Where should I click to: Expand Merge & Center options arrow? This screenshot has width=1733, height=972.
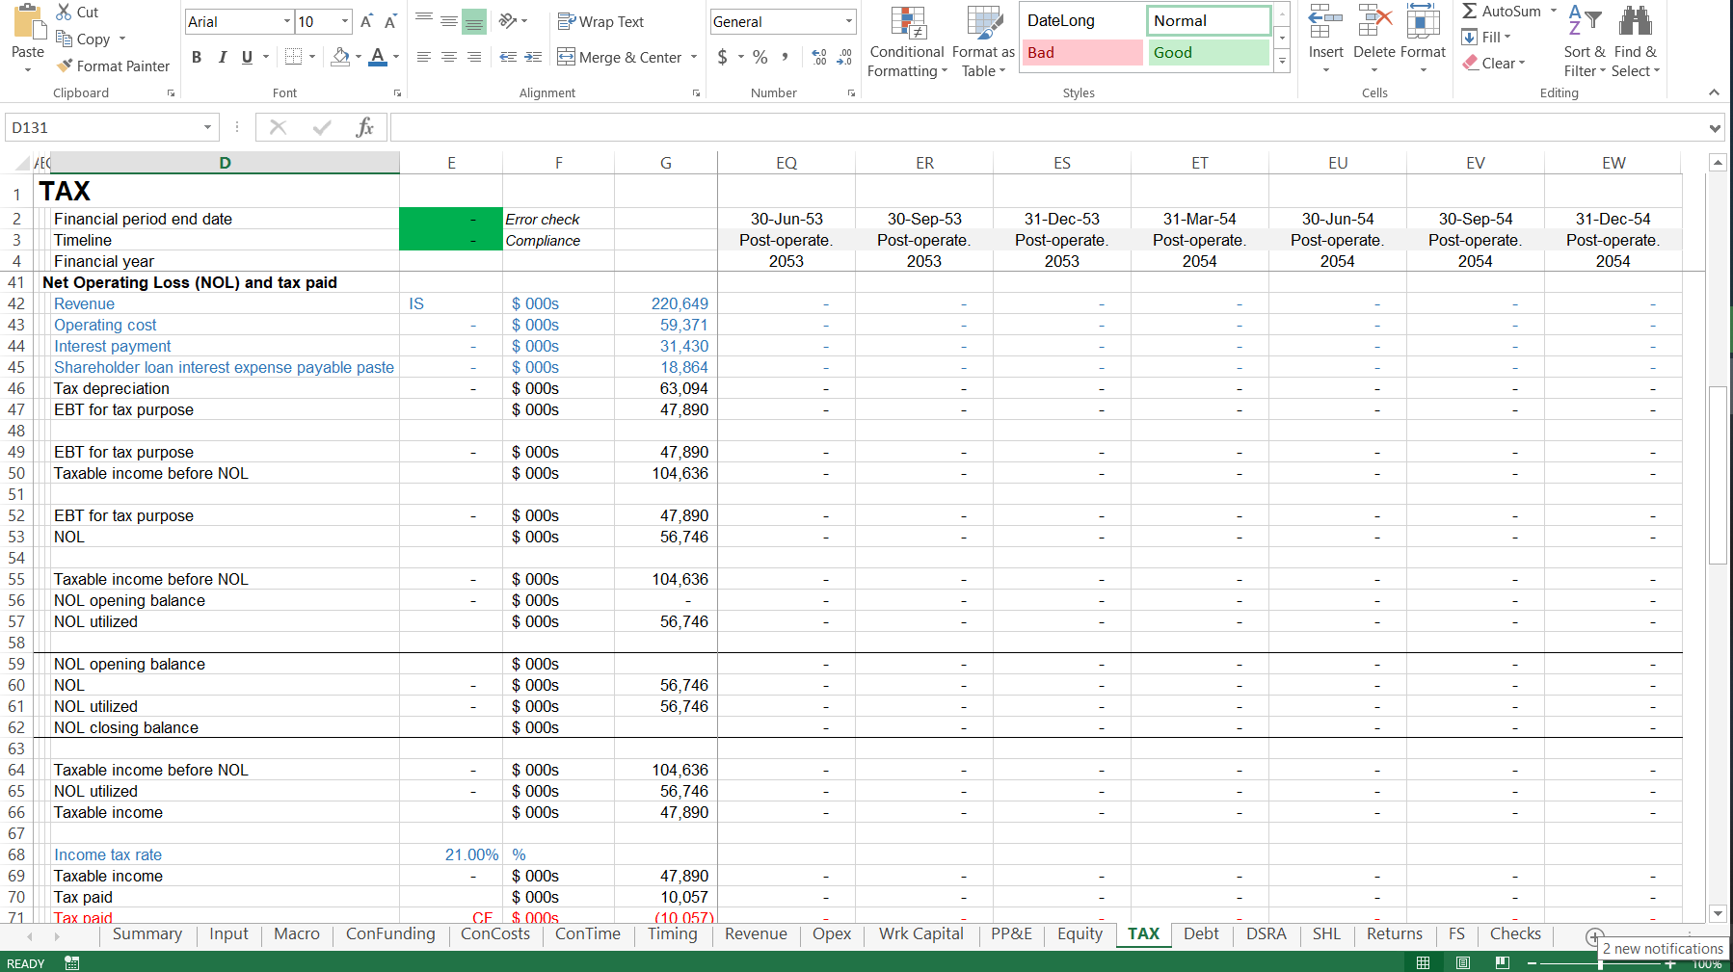[694, 57]
